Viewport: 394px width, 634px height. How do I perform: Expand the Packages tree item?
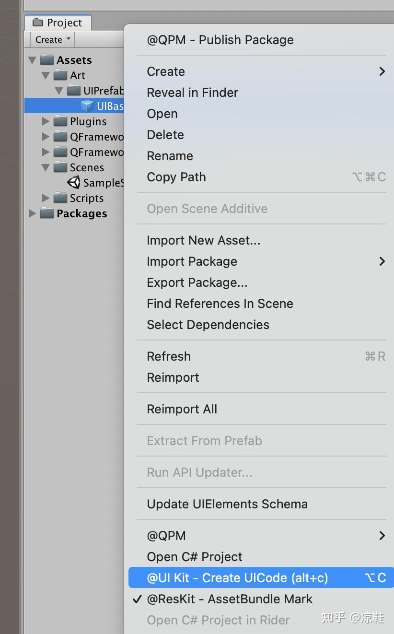coord(32,213)
